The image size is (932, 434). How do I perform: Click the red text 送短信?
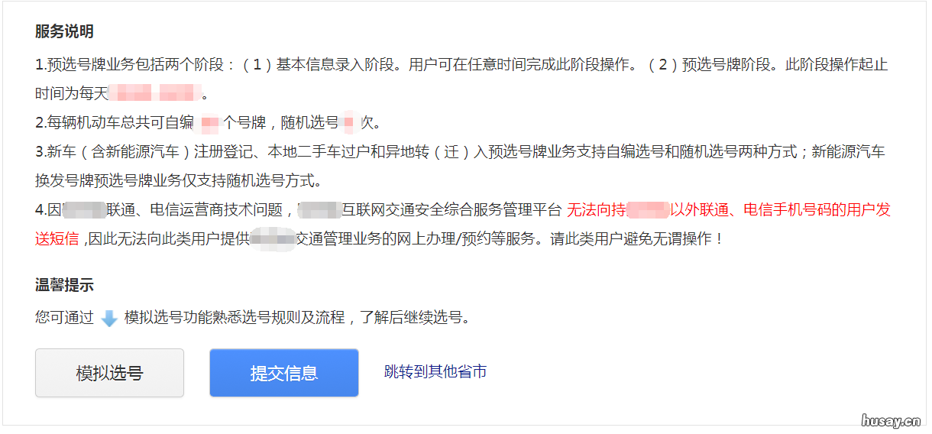pos(57,239)
